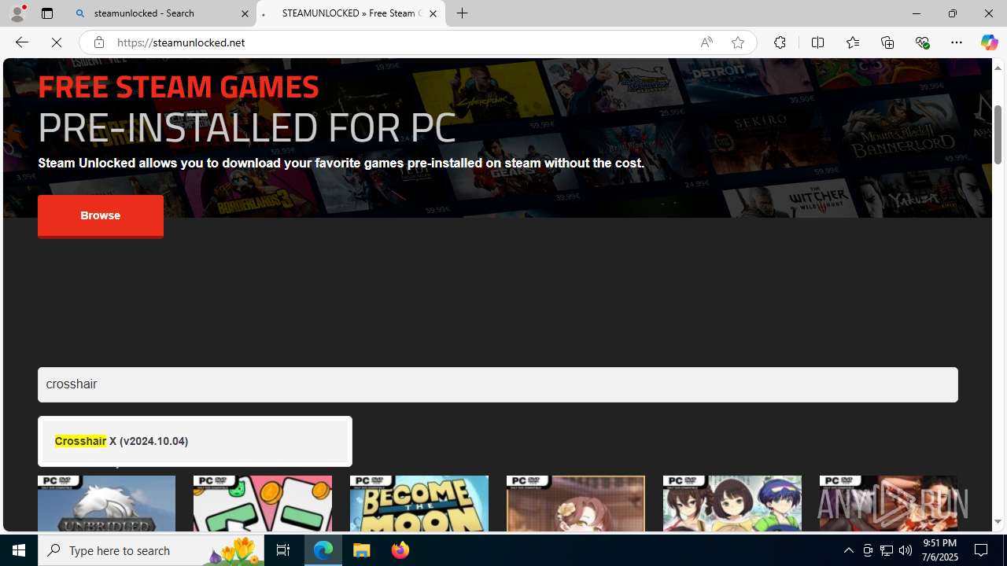Open network status tray icon
This screenshot has width=1007, height=566.
[887, 550]
